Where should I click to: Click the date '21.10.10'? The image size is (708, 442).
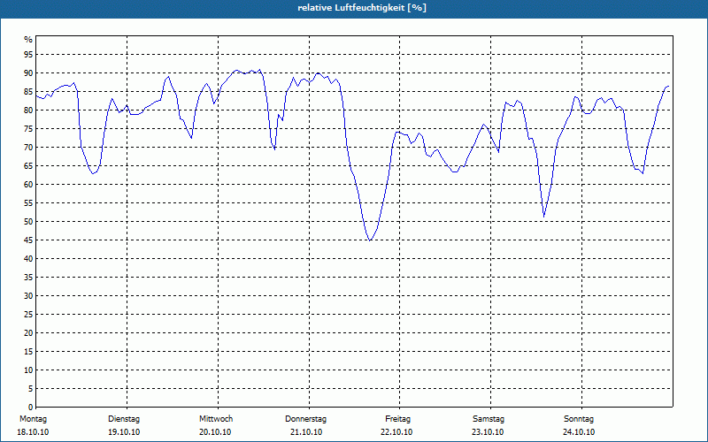coord(306,432)
